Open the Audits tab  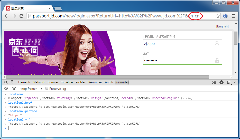pos(109,82)
